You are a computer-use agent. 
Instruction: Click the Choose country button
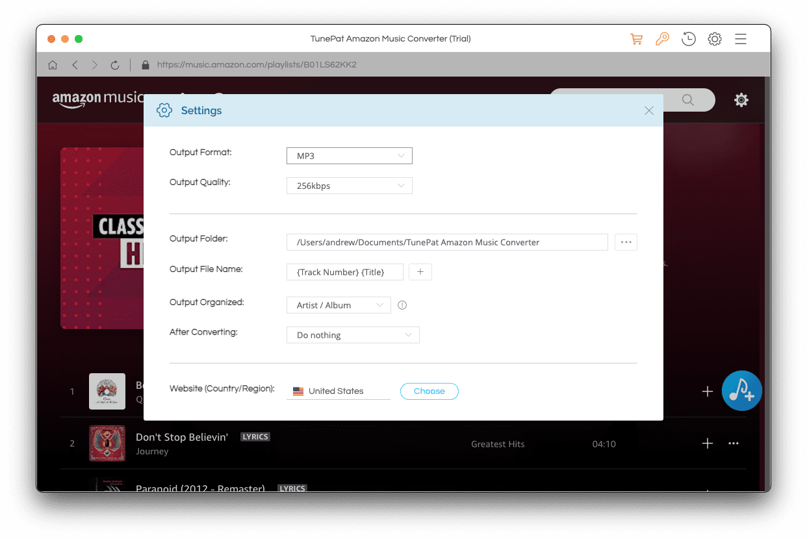pyautogui.click(x=429, y=391)
